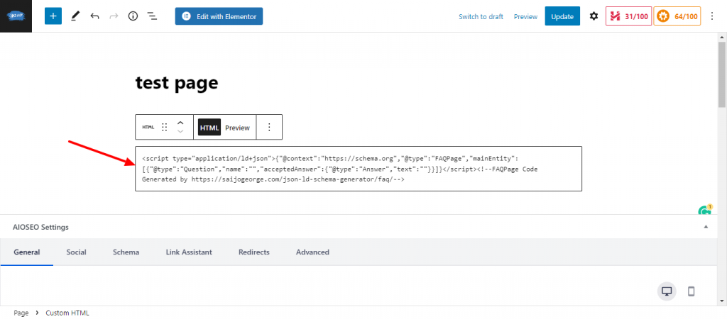Screen dimensions: 727x319
Task: Open the Advanced tab
Action: 312,252
